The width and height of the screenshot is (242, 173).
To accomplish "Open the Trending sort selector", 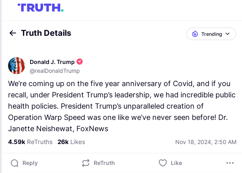I will pos(211,34).
